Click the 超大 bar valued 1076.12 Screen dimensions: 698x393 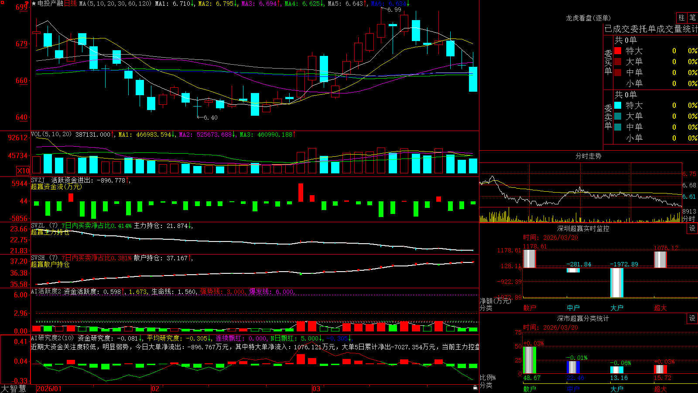point(660,259)
